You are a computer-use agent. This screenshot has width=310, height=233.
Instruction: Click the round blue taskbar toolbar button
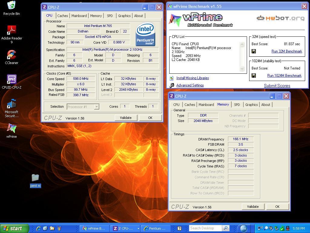coord(244,228)
